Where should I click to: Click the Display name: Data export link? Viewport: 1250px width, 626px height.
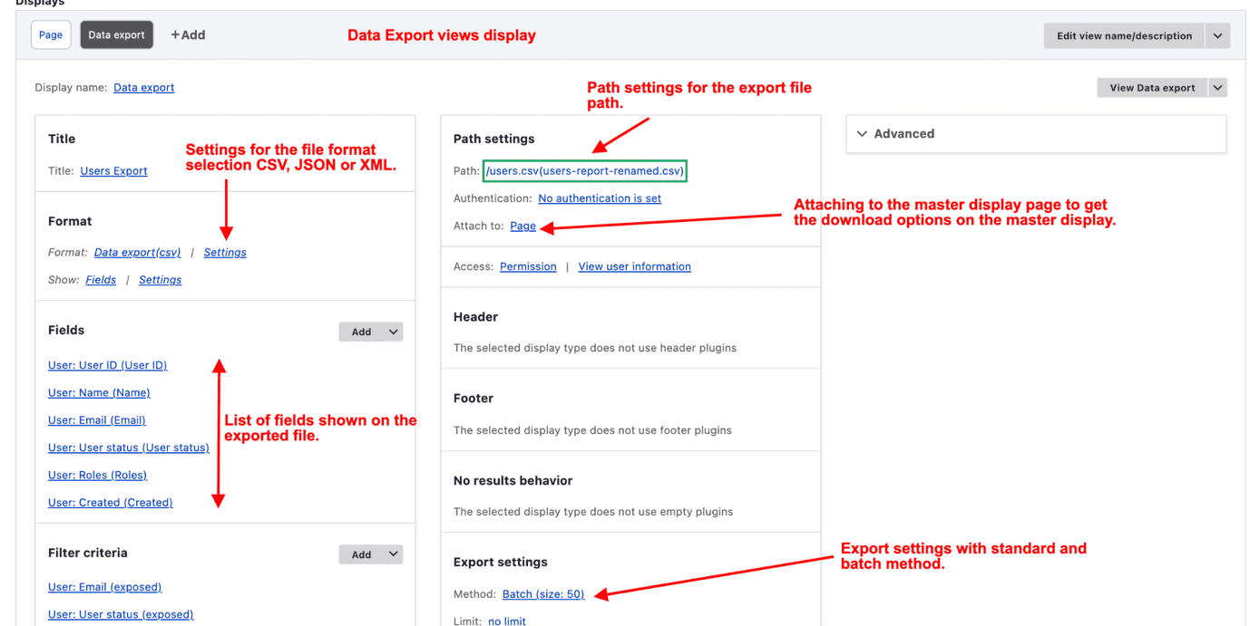[x=142, y=87]
